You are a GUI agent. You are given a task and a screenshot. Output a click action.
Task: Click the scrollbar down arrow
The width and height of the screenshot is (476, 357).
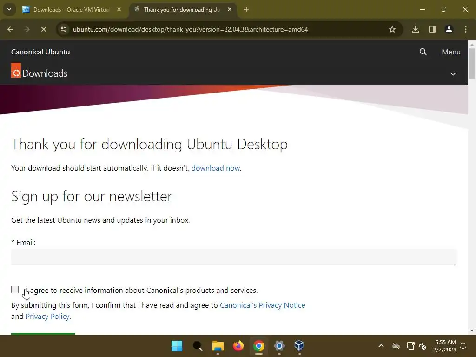coord(472,331)
